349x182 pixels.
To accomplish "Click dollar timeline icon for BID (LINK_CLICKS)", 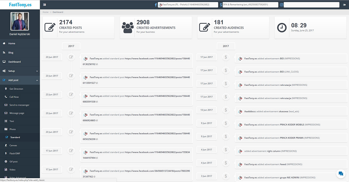I will pos(226,70).
